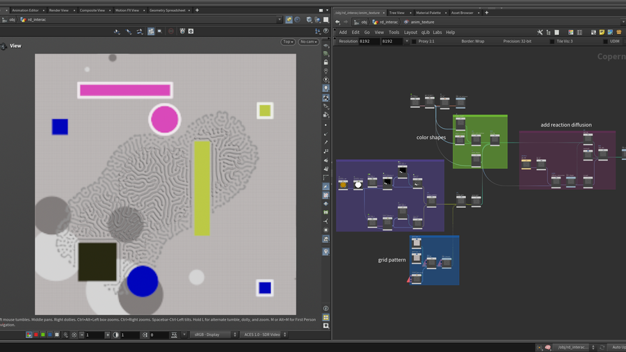Toggle the UDIM checkbox
The image size is (626, 352).
pos(605,42)
